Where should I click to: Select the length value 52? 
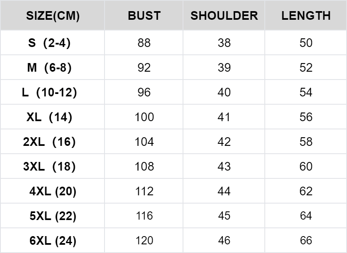click(x=306, y=68)
